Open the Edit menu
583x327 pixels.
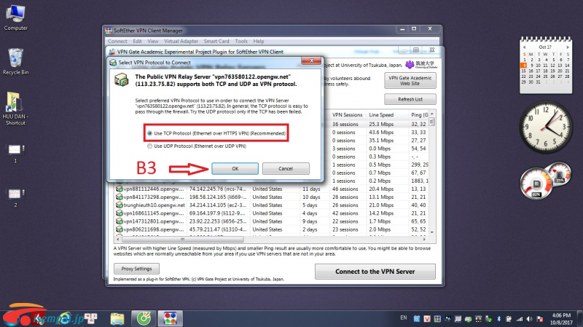point(137,42)
